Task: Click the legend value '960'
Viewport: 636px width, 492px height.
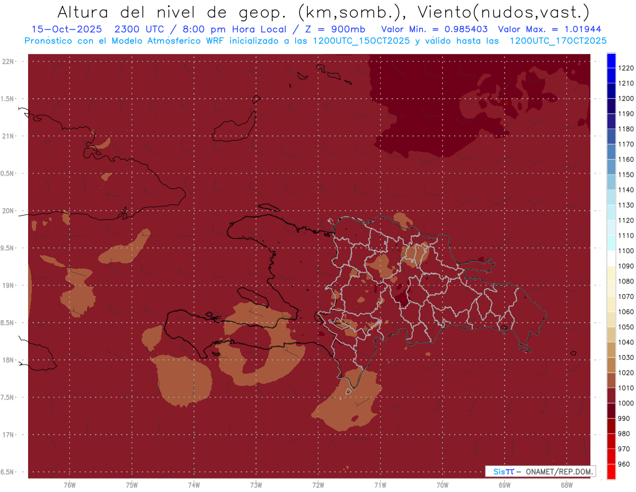Action: [x=625, y=464]
